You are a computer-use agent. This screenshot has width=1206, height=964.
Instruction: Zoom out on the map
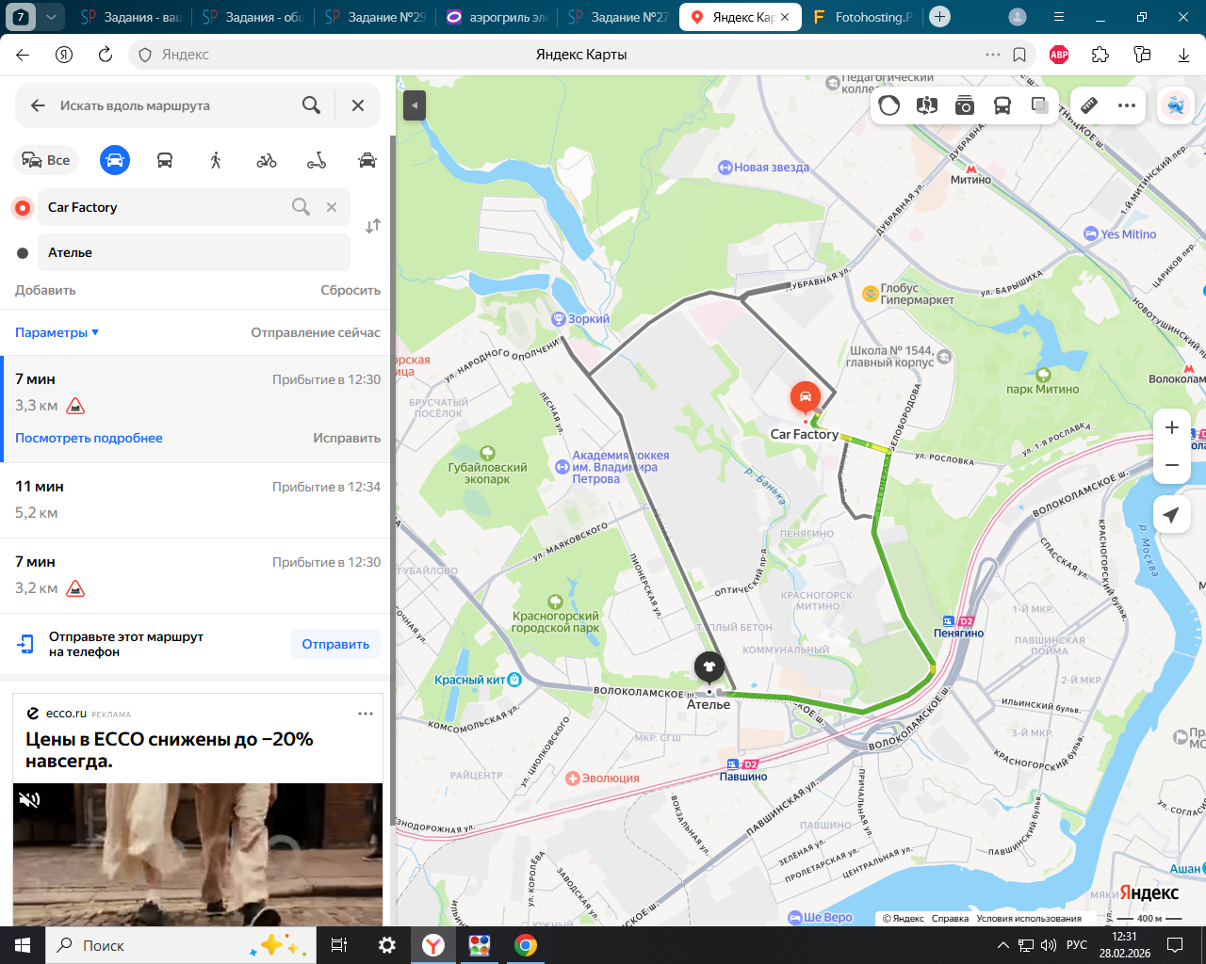(1172, 465)
